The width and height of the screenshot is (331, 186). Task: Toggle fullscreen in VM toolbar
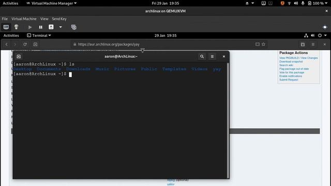coord(325,27)
